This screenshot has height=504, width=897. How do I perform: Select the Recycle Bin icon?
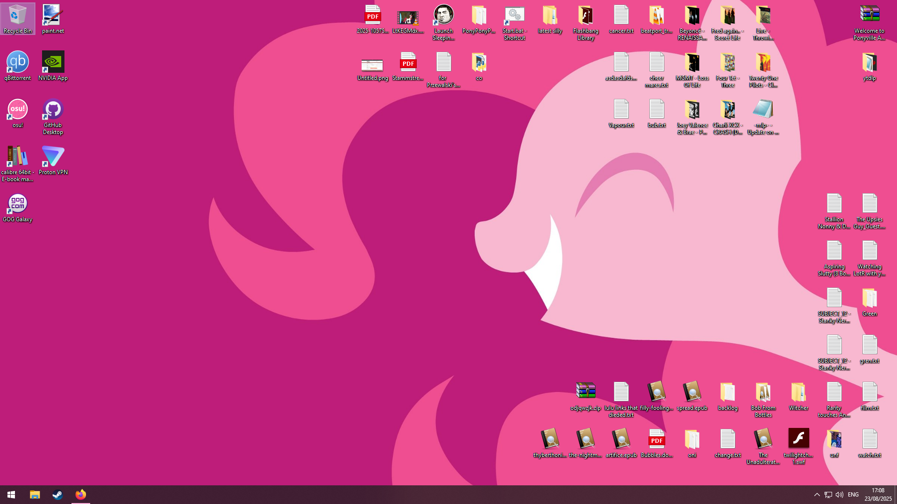click(17, 18)
